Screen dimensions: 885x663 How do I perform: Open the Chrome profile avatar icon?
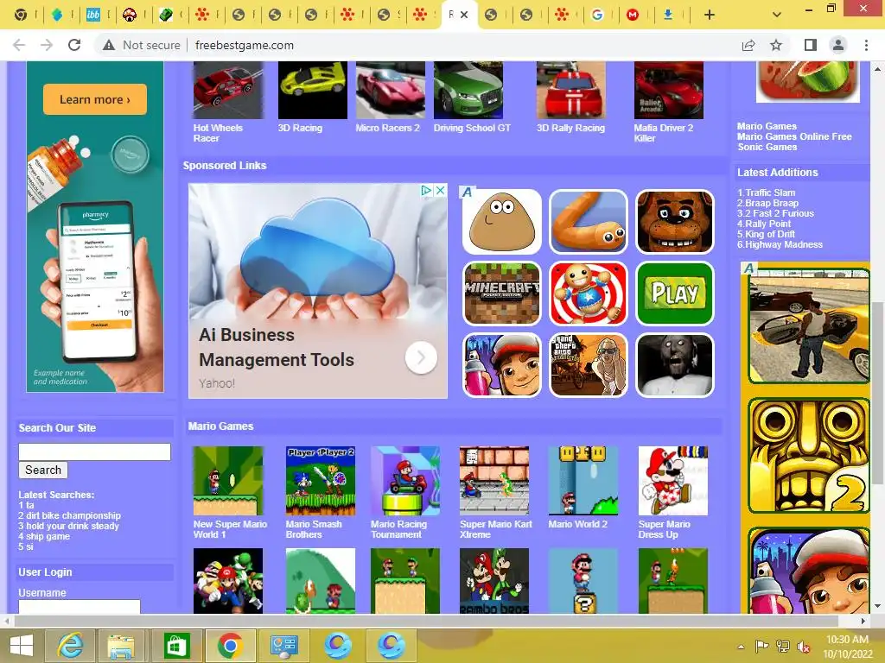[x=838, y=45]
